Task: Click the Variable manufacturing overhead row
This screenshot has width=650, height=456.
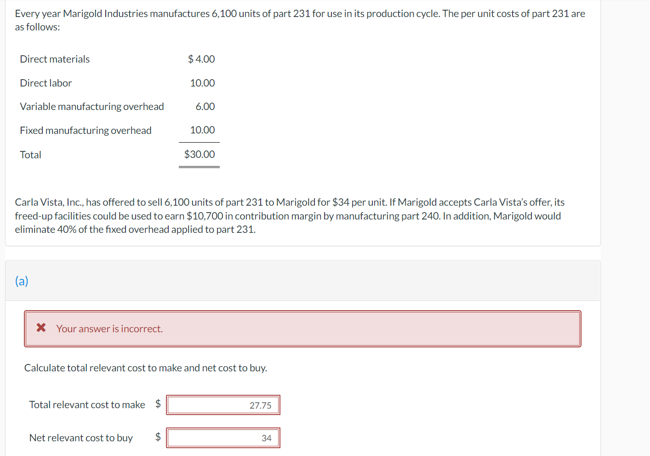Action: (91, 106)
